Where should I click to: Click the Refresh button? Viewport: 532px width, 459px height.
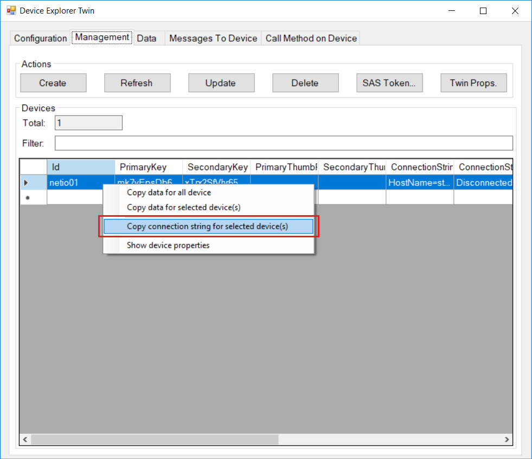137,83
